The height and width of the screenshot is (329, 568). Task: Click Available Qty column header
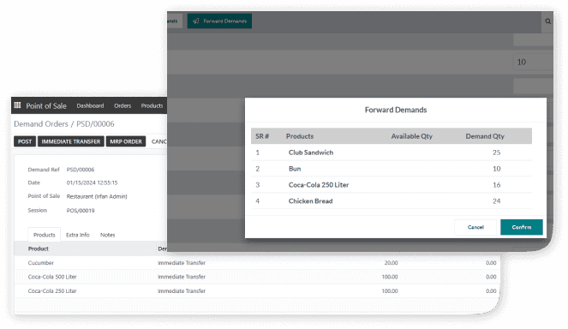[x=411, y=136]
